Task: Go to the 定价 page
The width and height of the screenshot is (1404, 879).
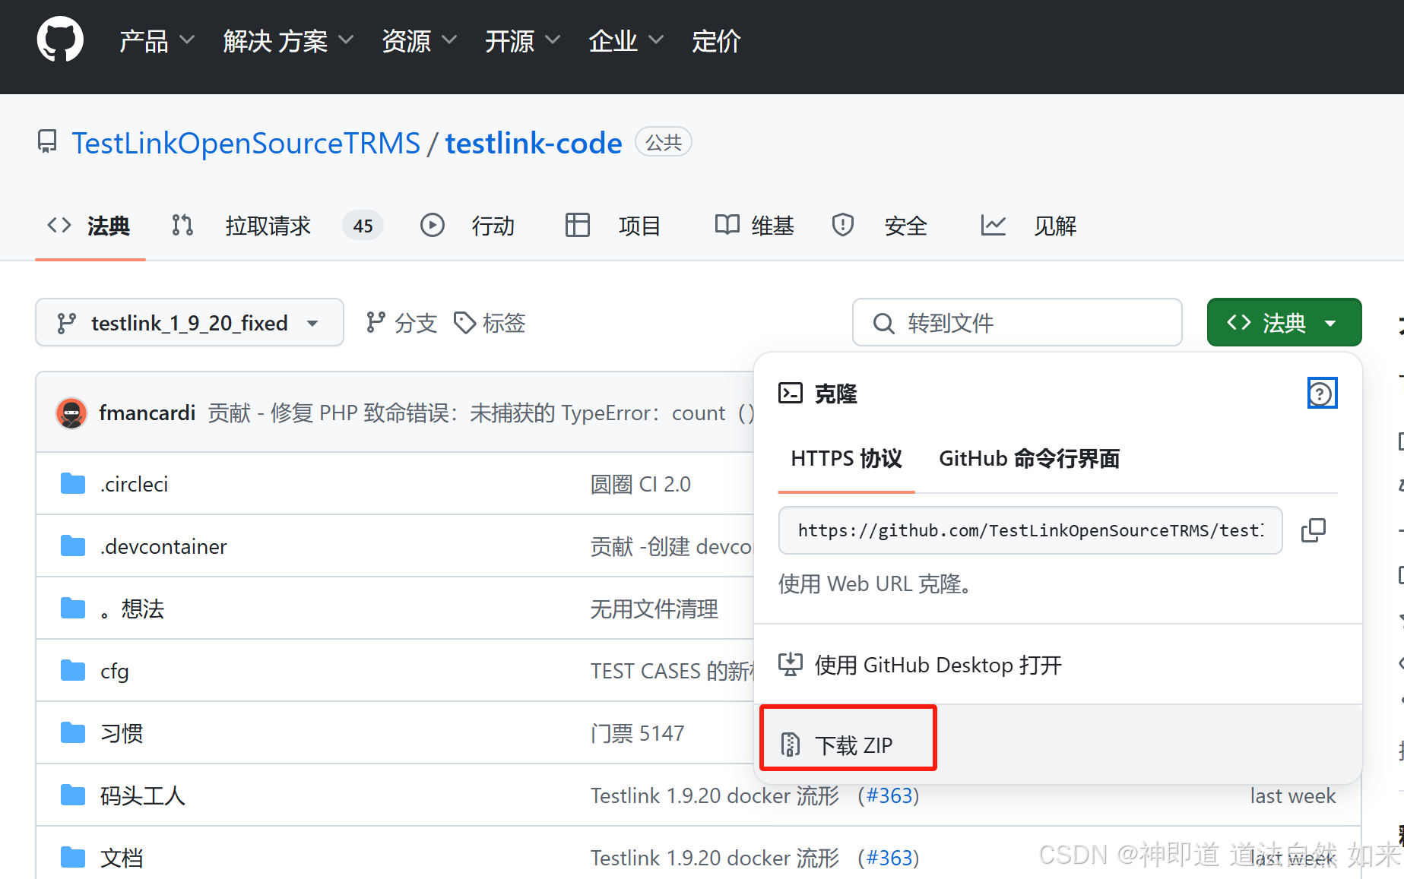Action: [716, 41]
